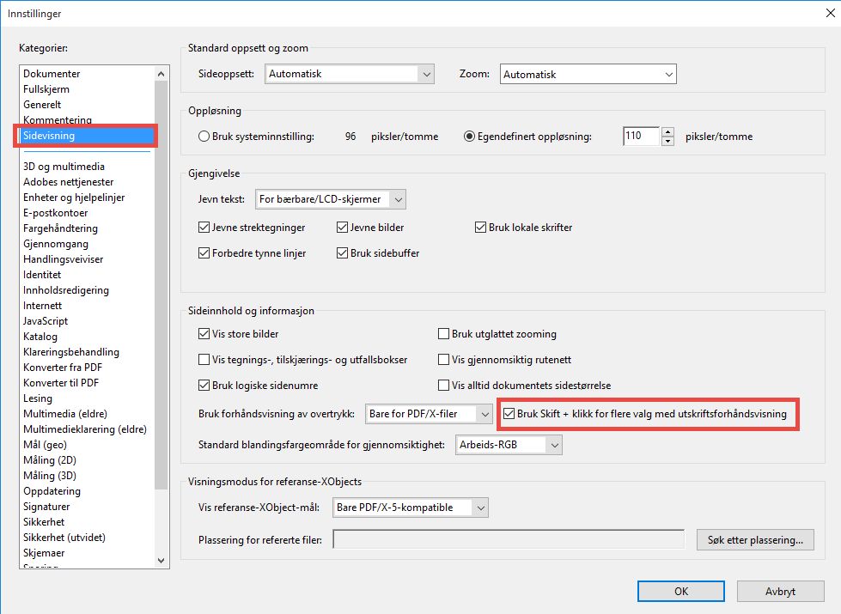The height and width of the screenshot is (614, 841).
Task: Select the Sidevisning category
Action: 86,136
